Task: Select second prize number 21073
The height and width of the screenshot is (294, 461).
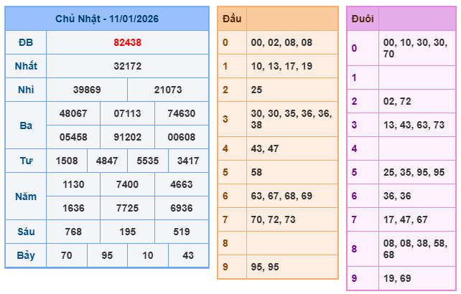Action: point(168,90)
